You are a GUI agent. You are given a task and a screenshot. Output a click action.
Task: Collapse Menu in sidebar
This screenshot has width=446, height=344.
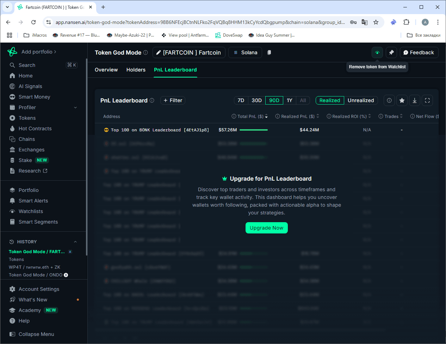pyautogui.click(x=32, y=334)
